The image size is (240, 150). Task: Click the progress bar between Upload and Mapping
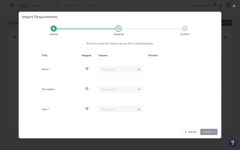(86, 29)
